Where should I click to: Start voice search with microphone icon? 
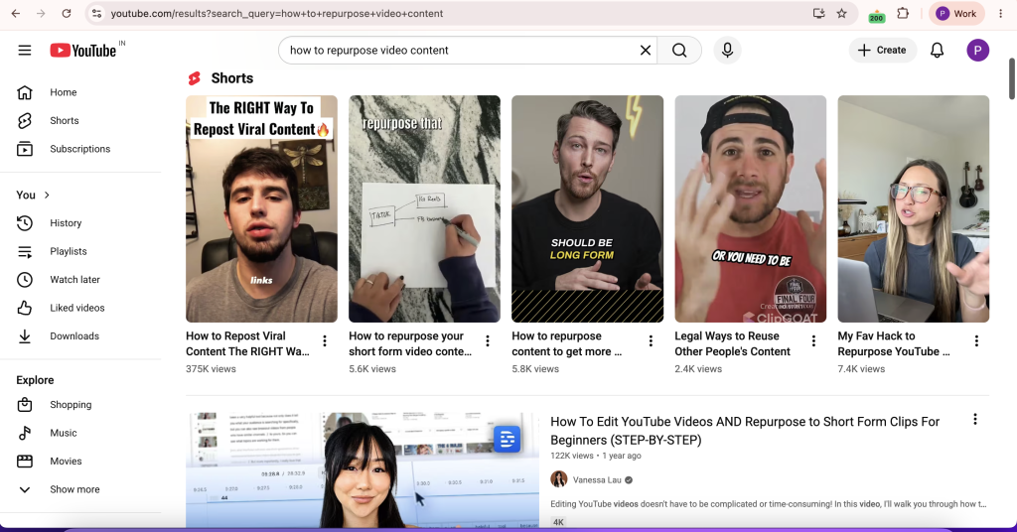(x=727, y=50)
